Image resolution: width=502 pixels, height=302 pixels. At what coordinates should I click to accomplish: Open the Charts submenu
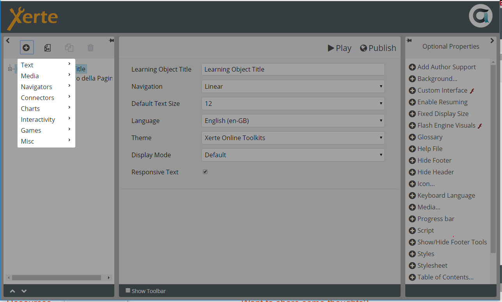[46, 109]
